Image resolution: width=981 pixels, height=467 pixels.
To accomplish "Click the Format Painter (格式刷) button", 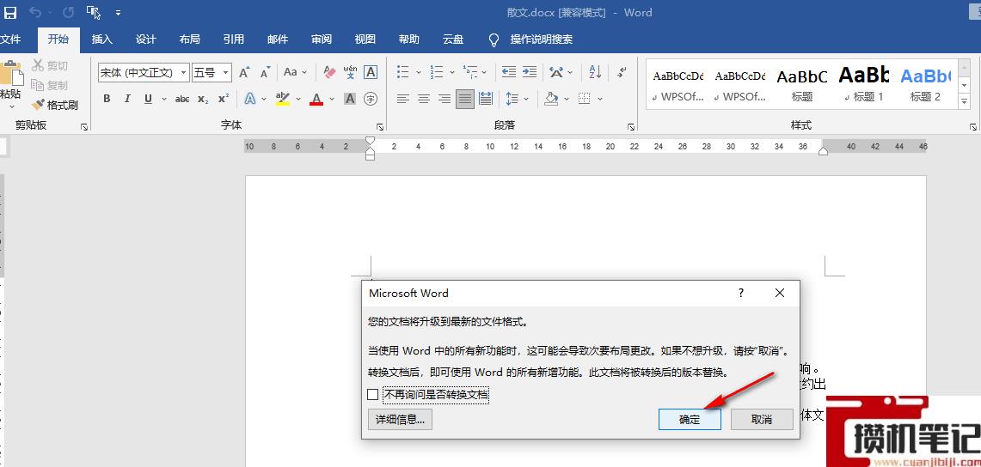I will pyautogui.click(x=55, y=105).
